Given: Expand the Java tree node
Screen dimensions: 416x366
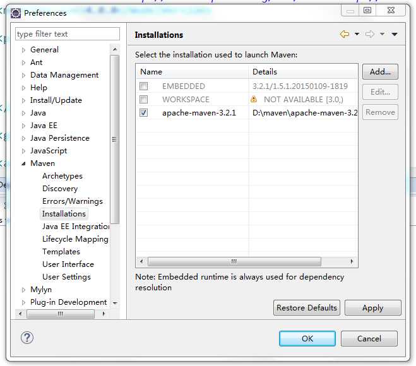Looking at the screenshot, I should [23, 113].
